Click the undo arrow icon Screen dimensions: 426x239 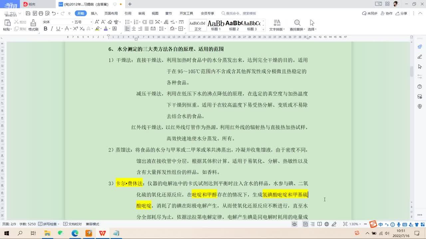coord(54,13)
